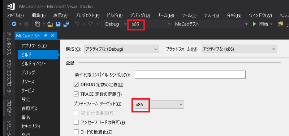Open the ウィンドウ(W) menu

point(260,15)
